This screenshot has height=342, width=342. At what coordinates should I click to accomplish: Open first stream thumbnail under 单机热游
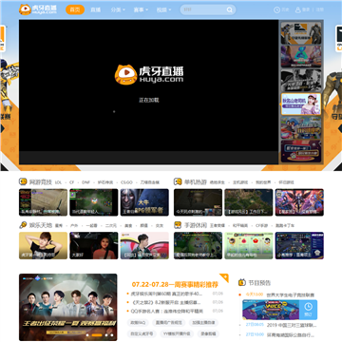coord(198,202)
